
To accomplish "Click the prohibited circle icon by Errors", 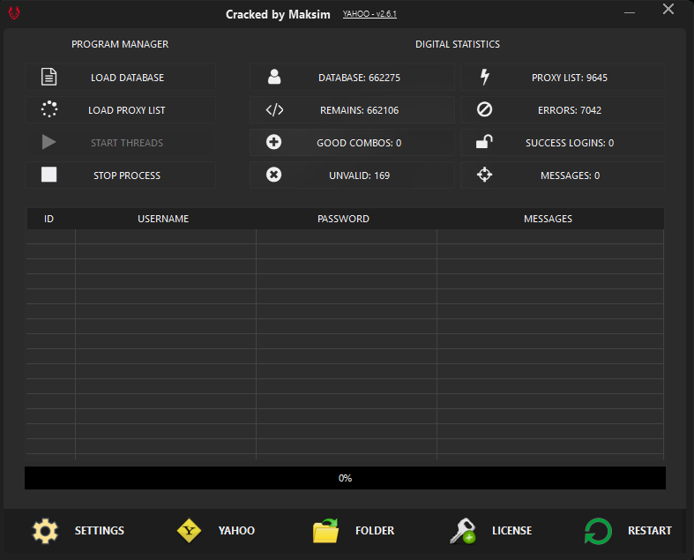I will point(484,109).
